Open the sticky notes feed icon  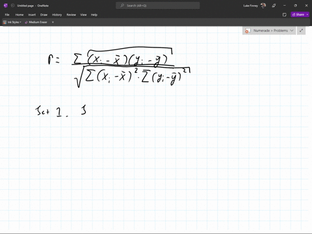coord(285,15)
